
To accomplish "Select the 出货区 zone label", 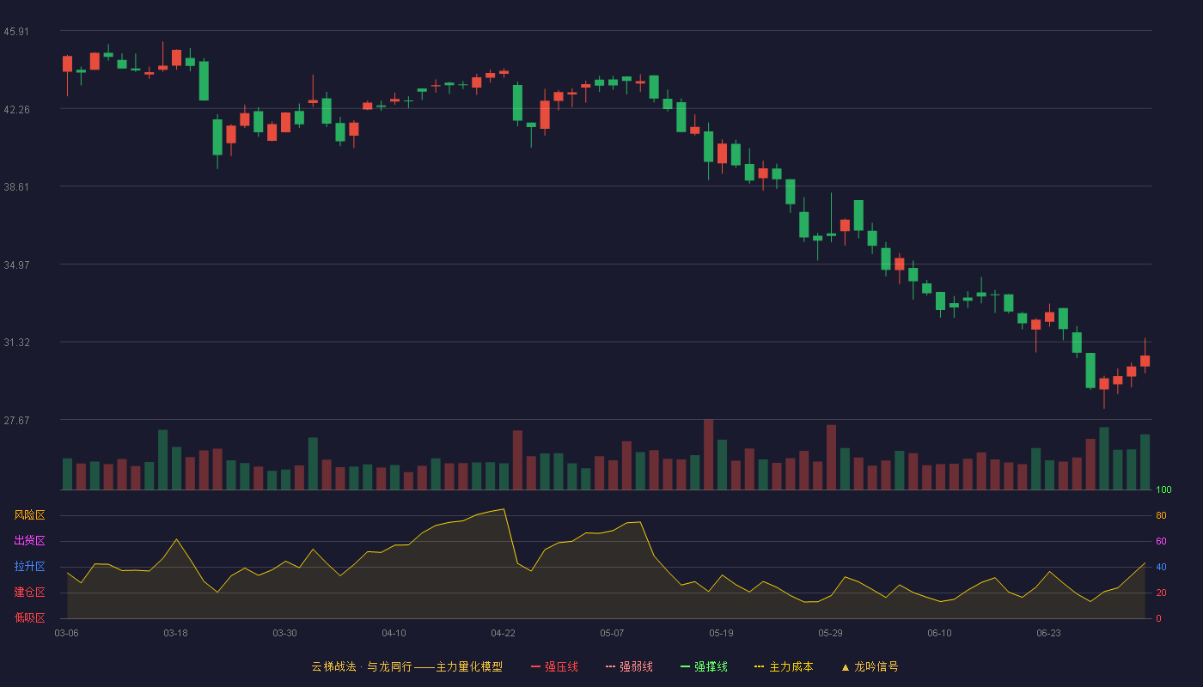I will point(29,541).
